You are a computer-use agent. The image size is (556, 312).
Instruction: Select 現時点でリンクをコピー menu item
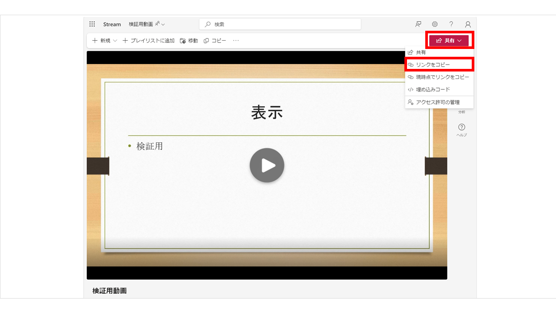click(x=439, y=77)
